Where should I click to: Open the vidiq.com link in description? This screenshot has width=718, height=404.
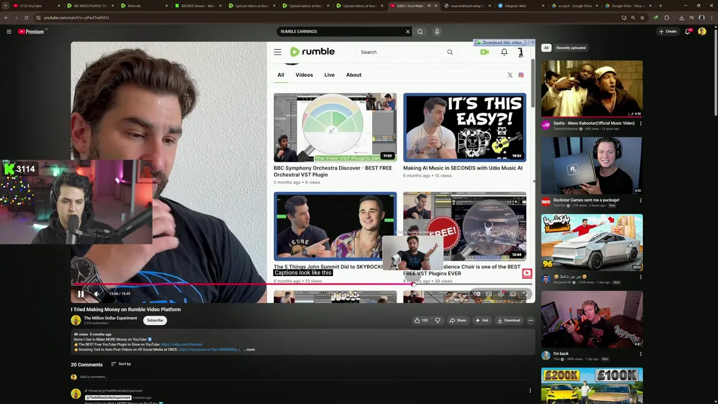coord(181,345)
